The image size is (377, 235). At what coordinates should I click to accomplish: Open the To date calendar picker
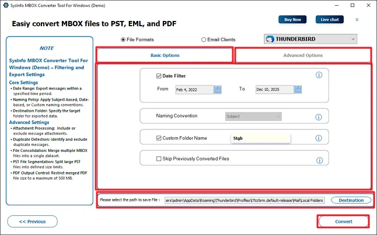point(298,90)
